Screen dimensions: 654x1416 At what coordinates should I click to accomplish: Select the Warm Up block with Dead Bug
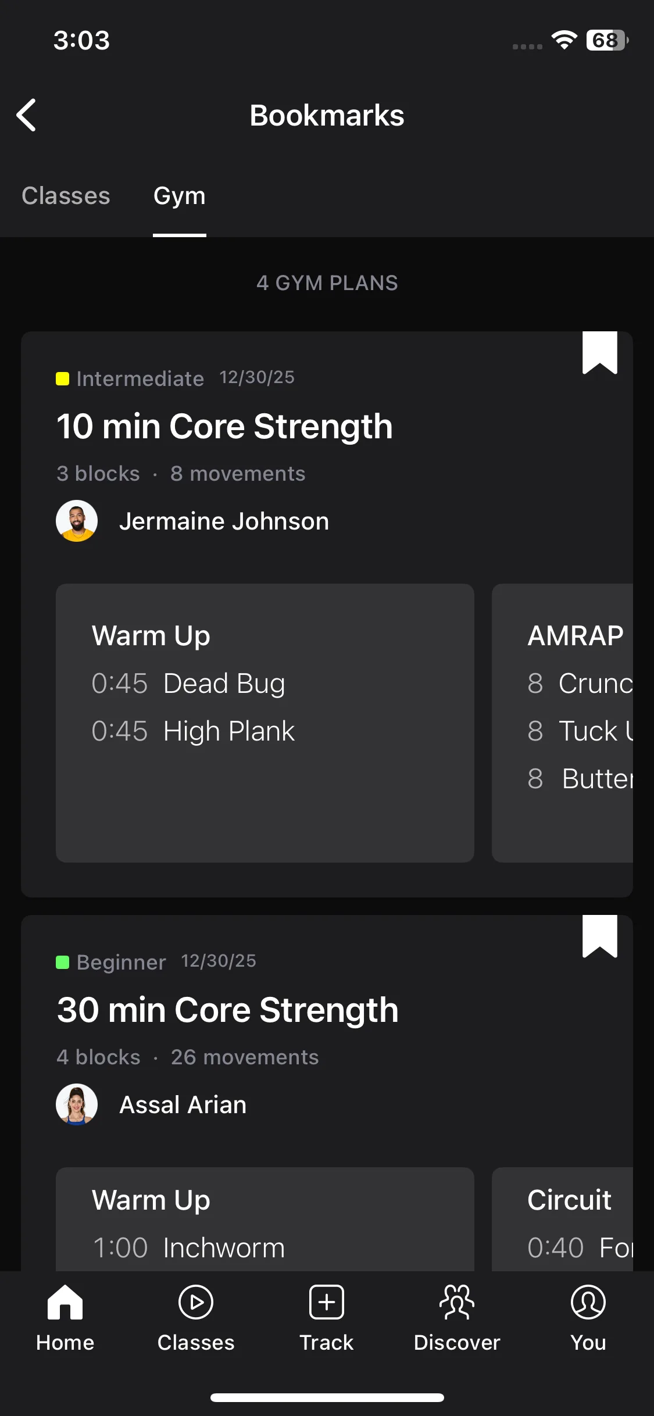265,722
